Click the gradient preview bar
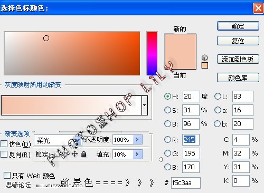 tap(71, 105)
